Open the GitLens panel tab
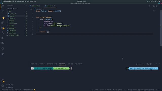The image size is (162, 91). click(70, 64)
